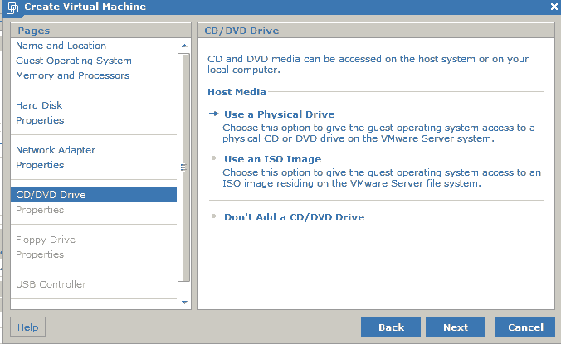Click the Create Virtual Machine title icon
This screenshot has height=344, width=561.
tap(12, 7)
